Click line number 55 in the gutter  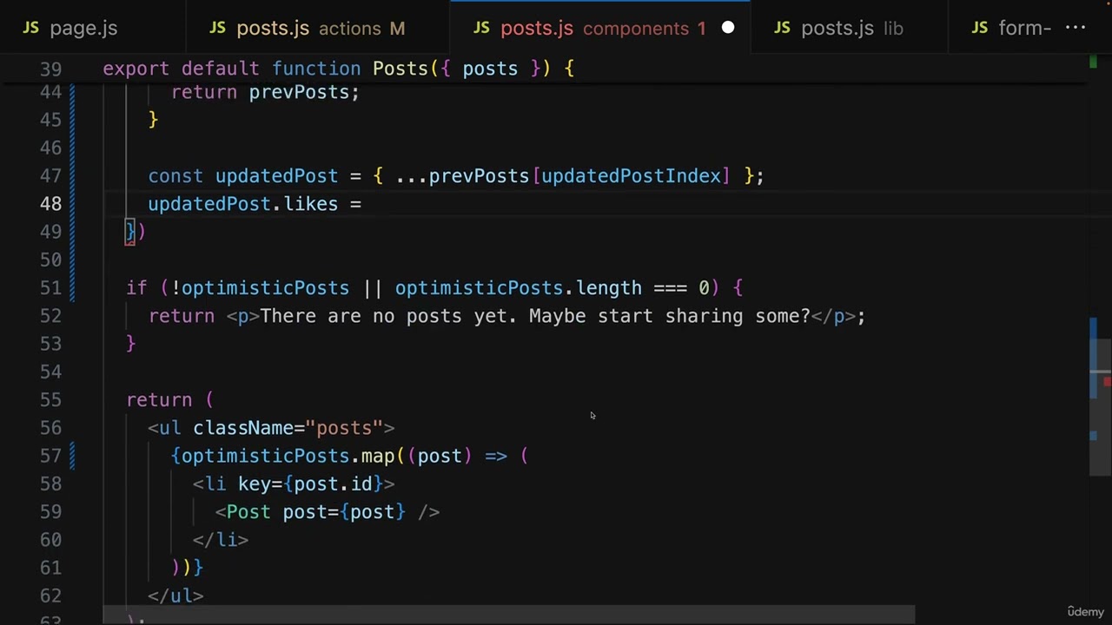pyautogui.click(x=50, y=400)
